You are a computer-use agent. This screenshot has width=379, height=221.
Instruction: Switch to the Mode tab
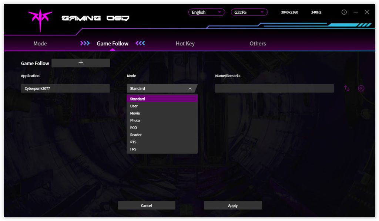(40, 44)
